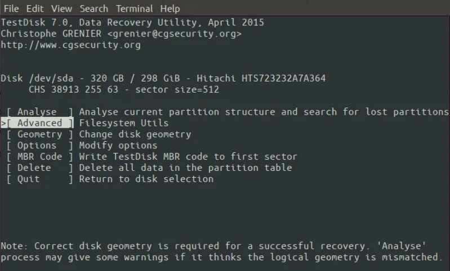The width and height of the screenshot is (450, 271).
Task: Choose the Geometry menu entry
Action: [39, 134]
